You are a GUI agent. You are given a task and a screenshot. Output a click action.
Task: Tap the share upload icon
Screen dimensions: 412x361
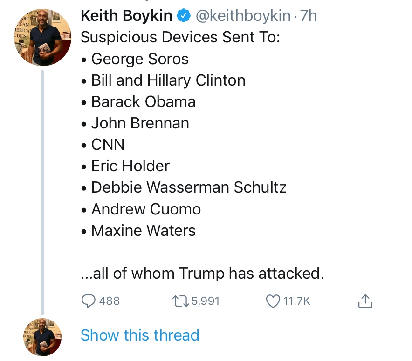click(365, 301)
